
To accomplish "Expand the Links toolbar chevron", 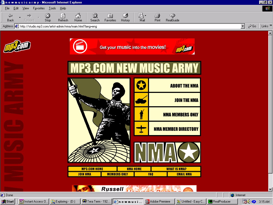I will tap(271, 25).
